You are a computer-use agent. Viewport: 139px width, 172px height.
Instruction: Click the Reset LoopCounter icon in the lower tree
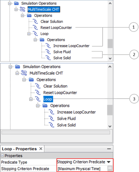[x=38, y=93]
